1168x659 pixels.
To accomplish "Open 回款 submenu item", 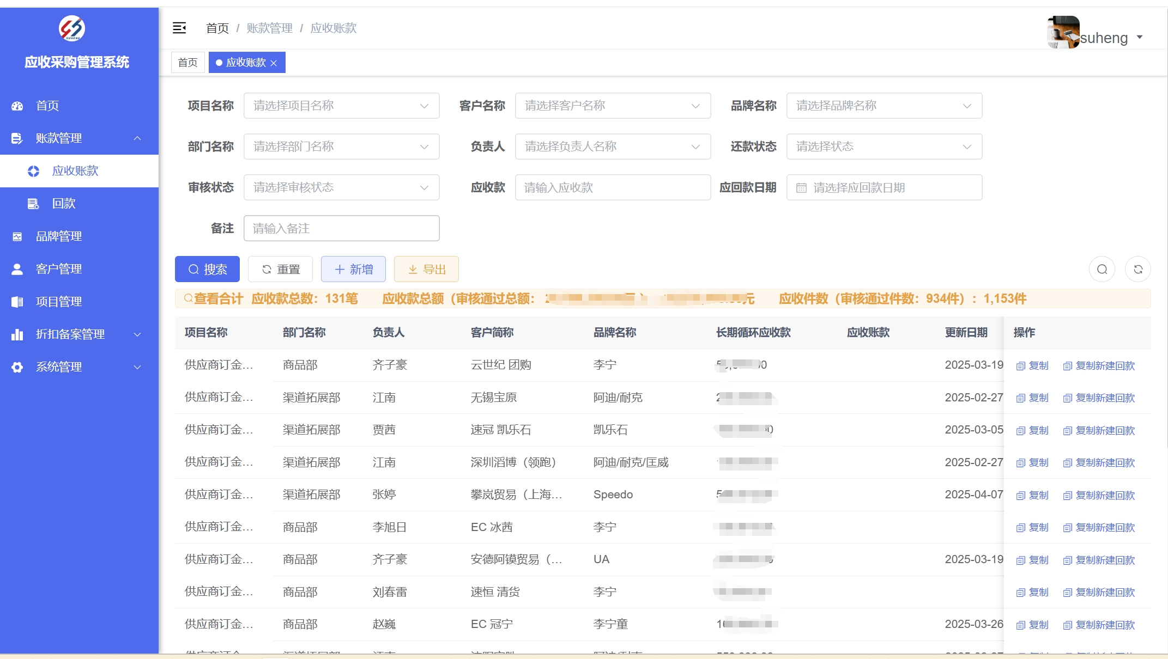I will 64,204.
